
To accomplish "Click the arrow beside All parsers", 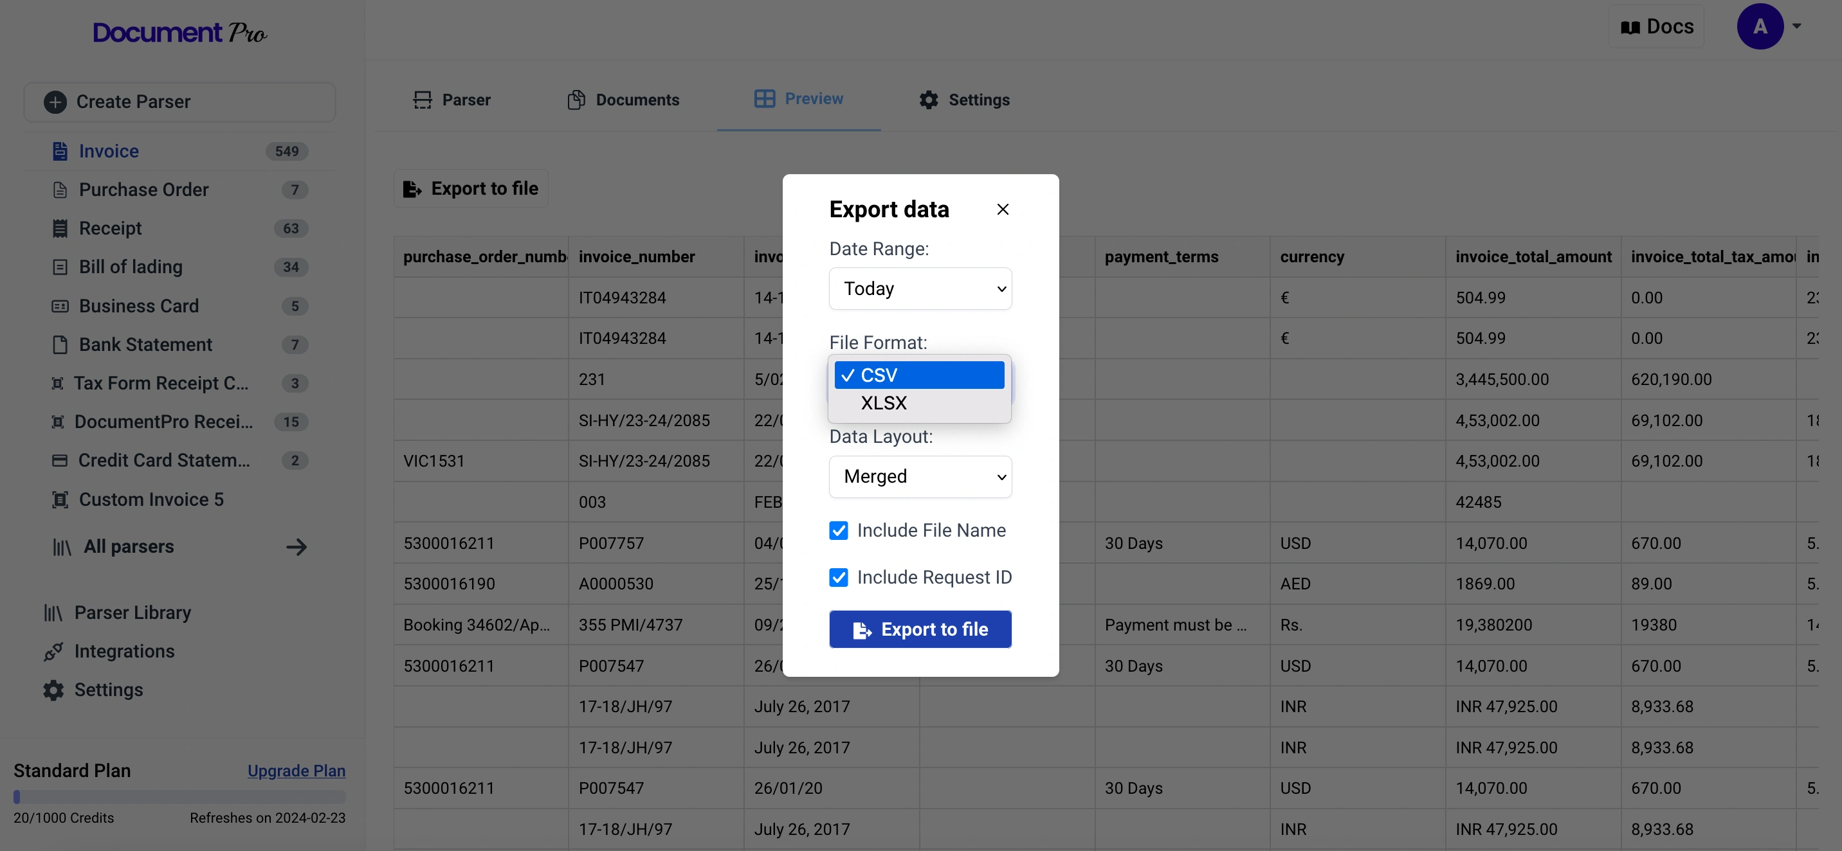I will click(x=296, y=548).
